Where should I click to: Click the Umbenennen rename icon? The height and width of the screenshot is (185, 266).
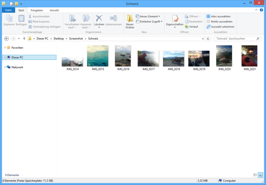pyautogui.click(x=113, y=18)
